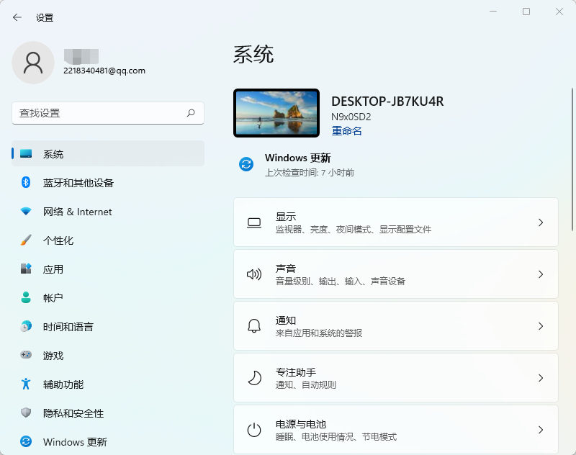Close the 设置 window
This screenshot has height=455, width=576.
[559, 12]
